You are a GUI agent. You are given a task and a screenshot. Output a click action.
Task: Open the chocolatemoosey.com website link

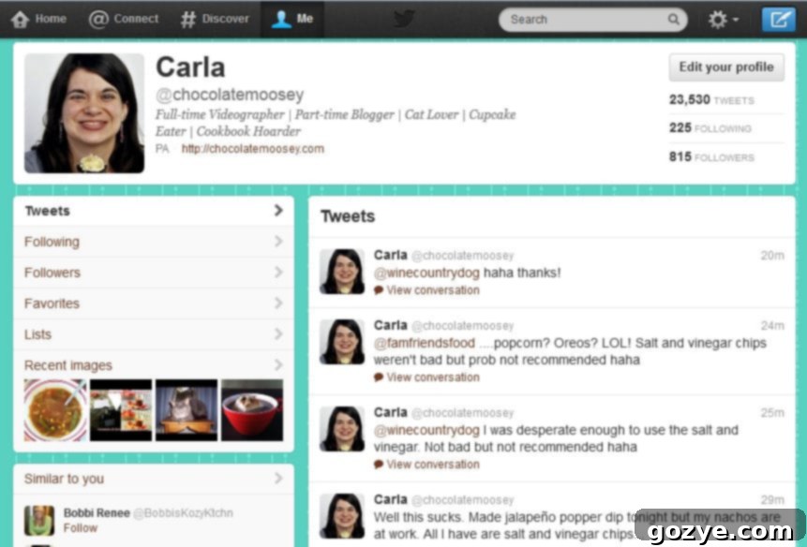(253, 149)
